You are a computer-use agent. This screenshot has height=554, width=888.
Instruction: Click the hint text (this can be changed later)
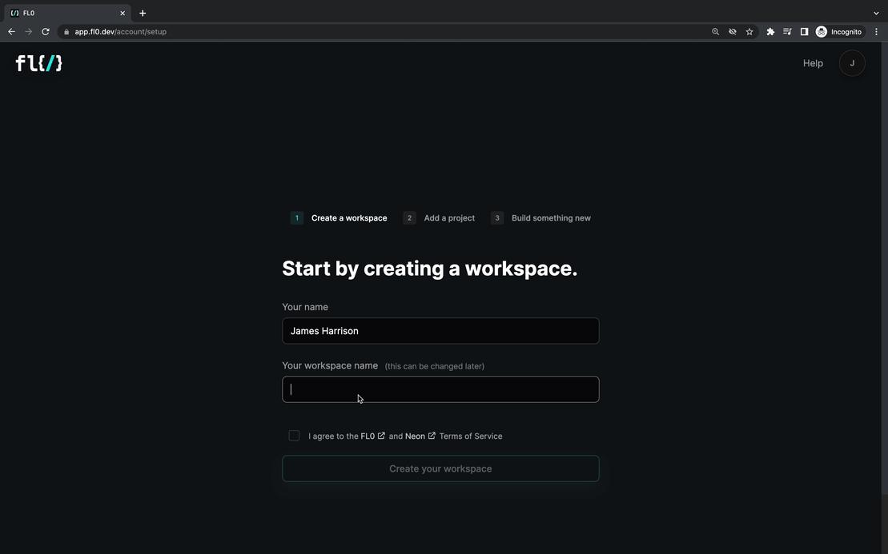click(434, 366)
